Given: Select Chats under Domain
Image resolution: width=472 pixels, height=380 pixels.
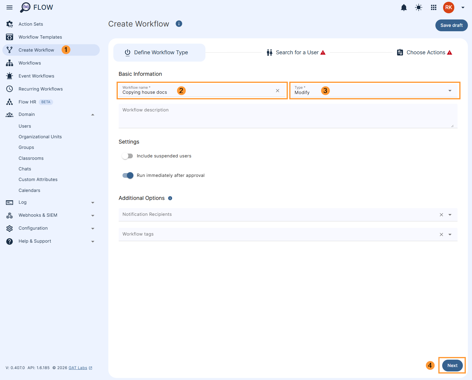Looking at the screenshot, I should (x=25, y=169).
